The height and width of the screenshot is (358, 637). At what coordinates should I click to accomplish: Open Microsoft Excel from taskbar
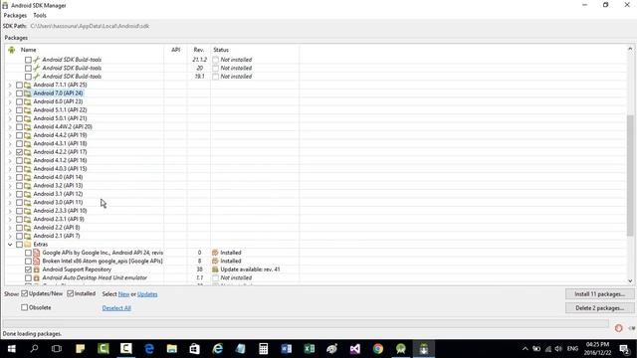click(x=310, y=349)
